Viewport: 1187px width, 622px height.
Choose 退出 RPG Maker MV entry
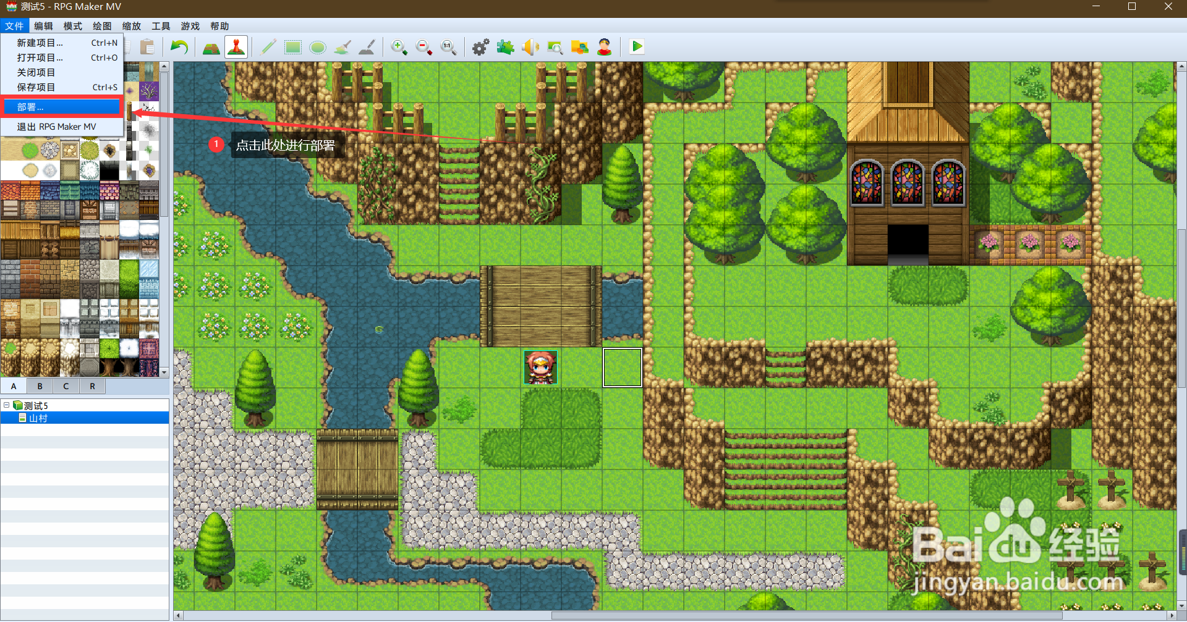pos(62,127)
